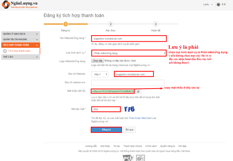This screenshot has width=233, height=161.
Task: Expand the Thẻ cào menu
Action: [x=21, y=57]
